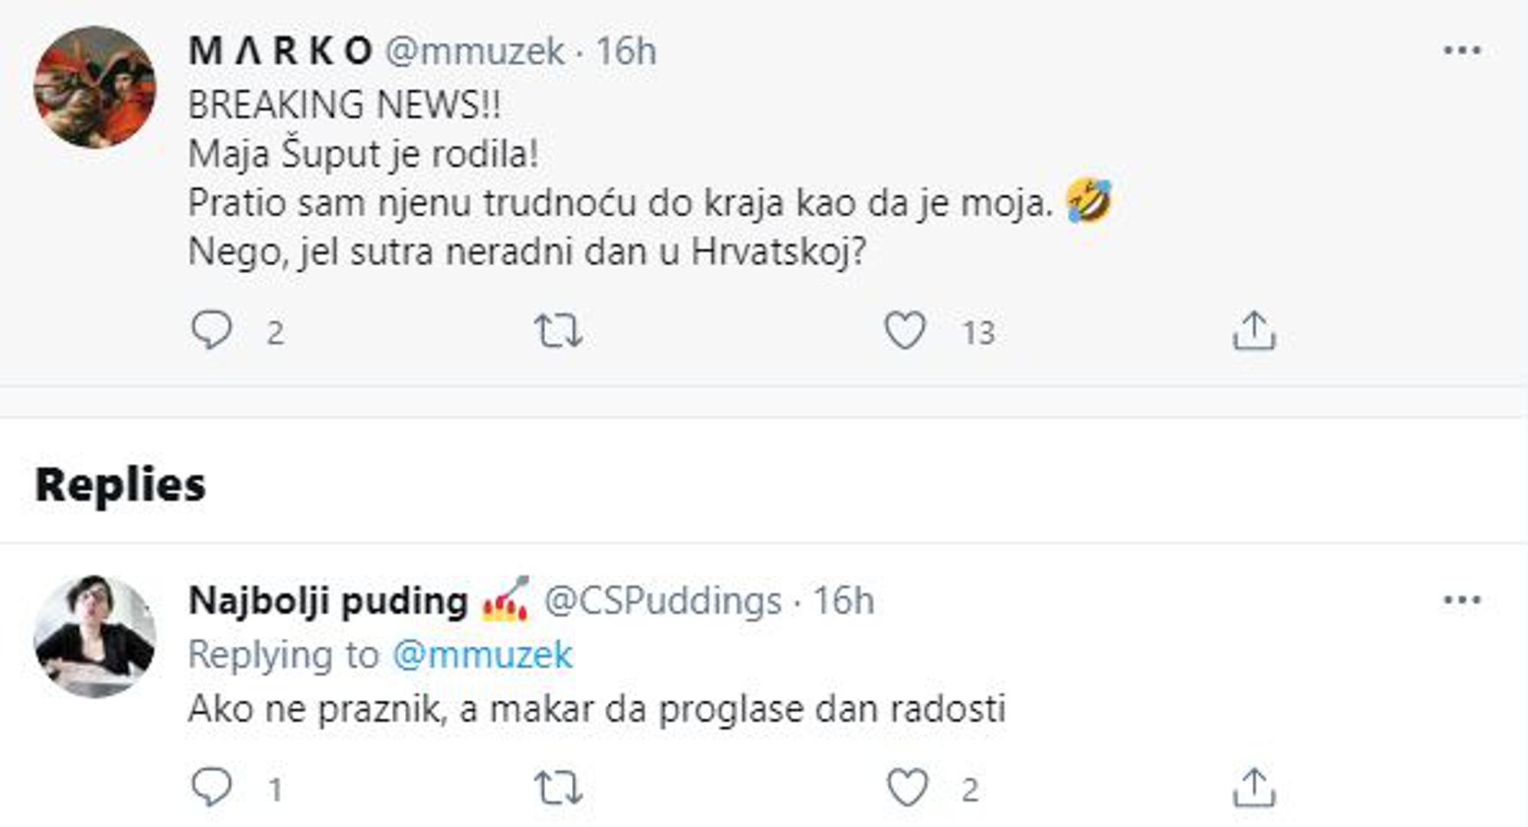This screenshot has width=1528, height=827.
Task: Click the reply text 'Ako ne praznik'
Action: 596,709
